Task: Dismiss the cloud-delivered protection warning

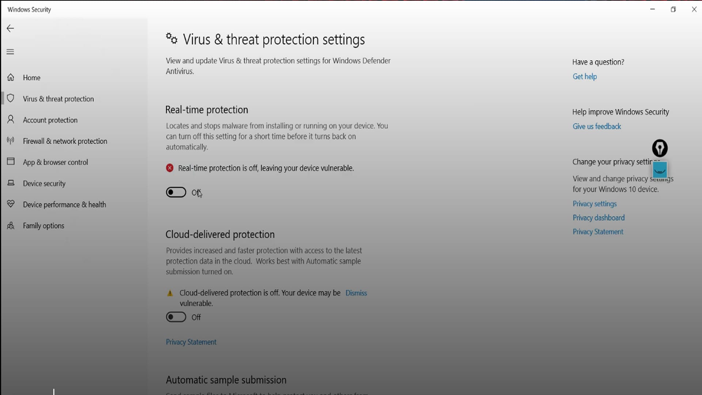Action: click(356, 293)
